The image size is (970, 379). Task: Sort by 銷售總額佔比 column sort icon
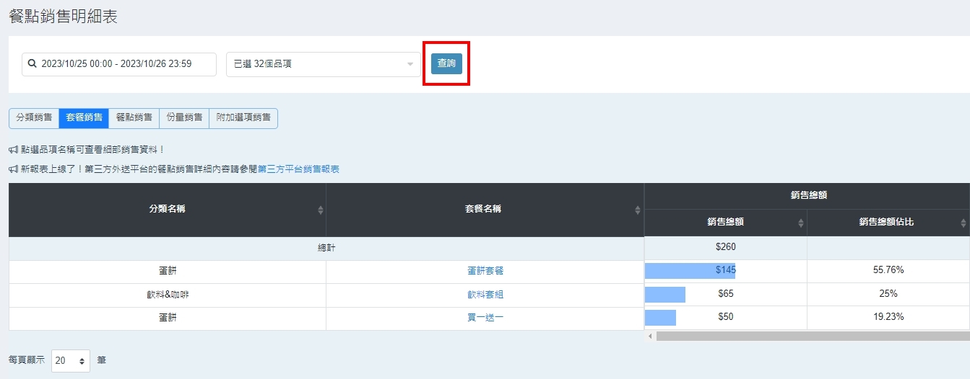(x=963, y=223)
